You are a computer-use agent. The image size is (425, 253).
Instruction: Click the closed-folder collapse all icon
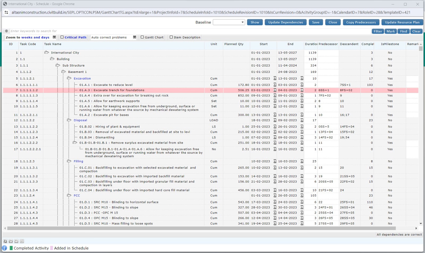coord(16,241)
